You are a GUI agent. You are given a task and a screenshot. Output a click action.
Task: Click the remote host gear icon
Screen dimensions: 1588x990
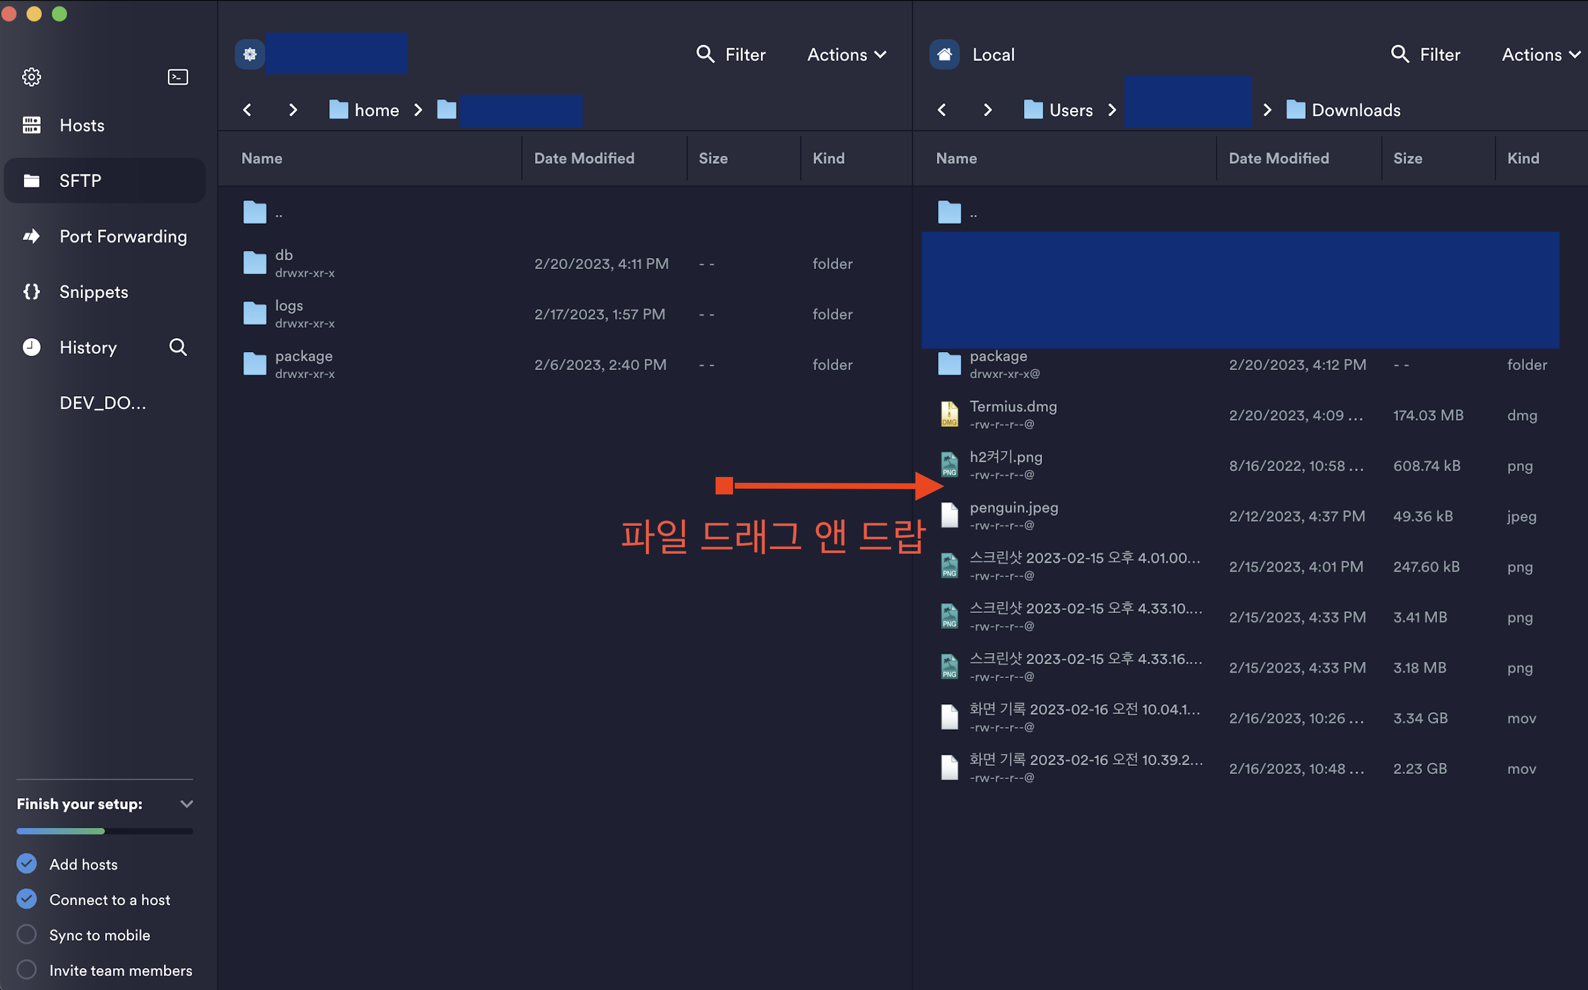(x=250, y=55)
